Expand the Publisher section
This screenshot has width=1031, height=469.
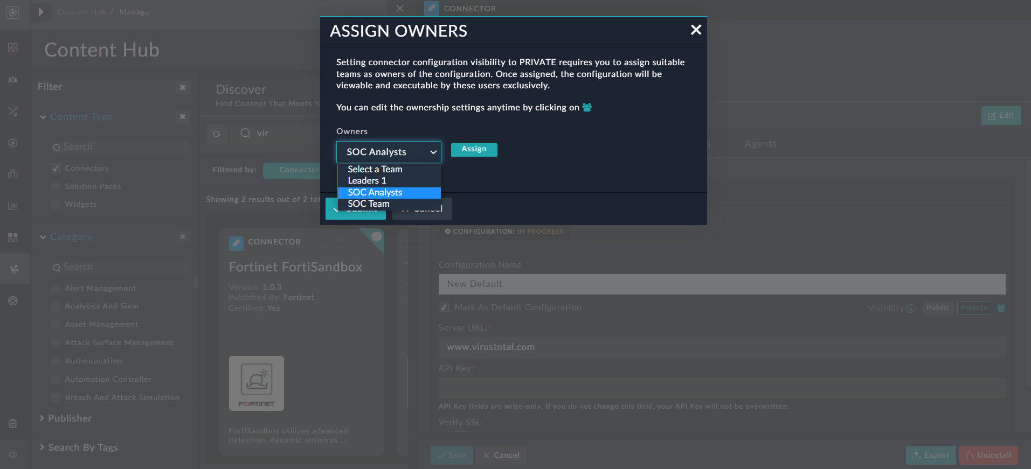(42, 418)
